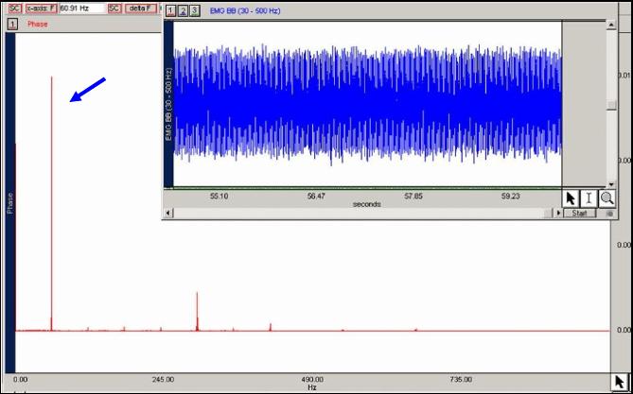633x394 pixels.
Task: Select the arrow cursor tool in EMG window
Action: coord(571,198)
